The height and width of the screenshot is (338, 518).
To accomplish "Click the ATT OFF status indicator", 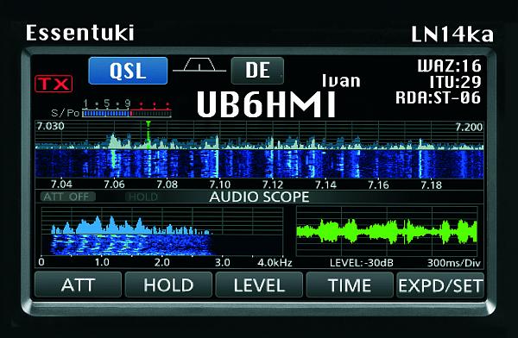I will pos(68,197).
